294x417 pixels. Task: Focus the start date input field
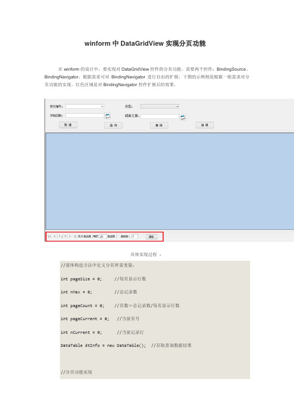85,115
